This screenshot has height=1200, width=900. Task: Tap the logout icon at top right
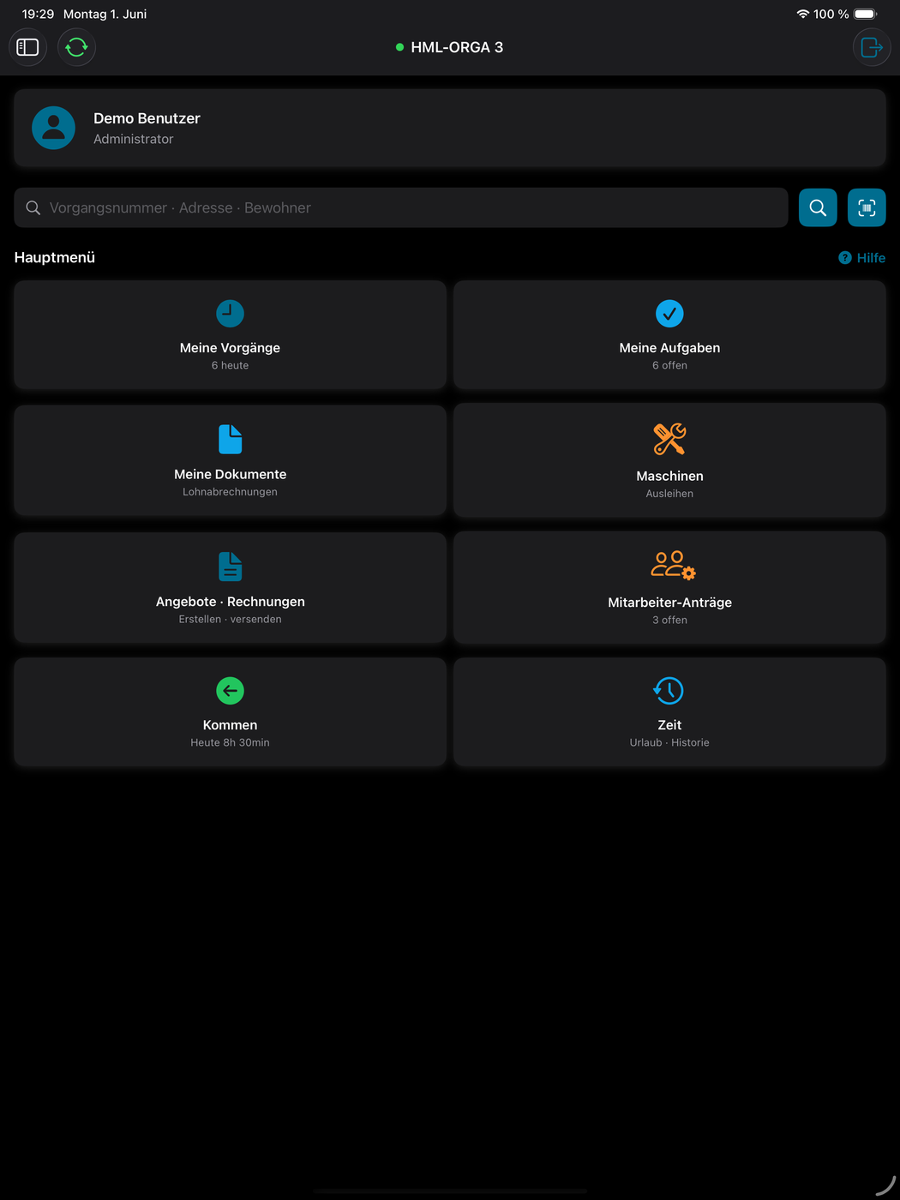click(871, 47)
